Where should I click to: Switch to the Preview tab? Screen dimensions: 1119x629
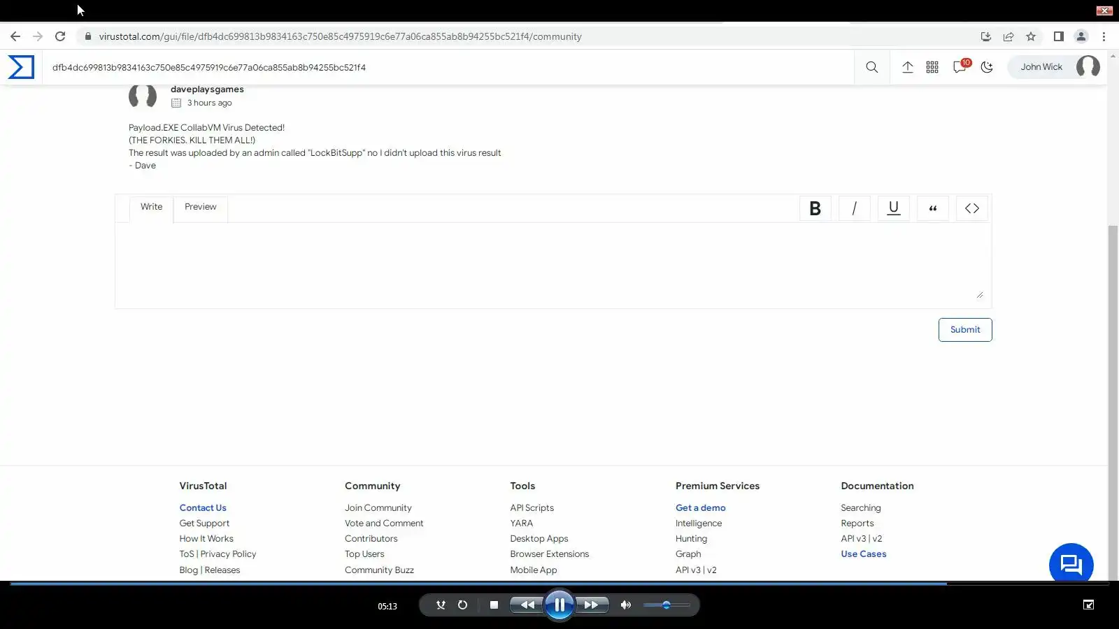tap(201, 207)
